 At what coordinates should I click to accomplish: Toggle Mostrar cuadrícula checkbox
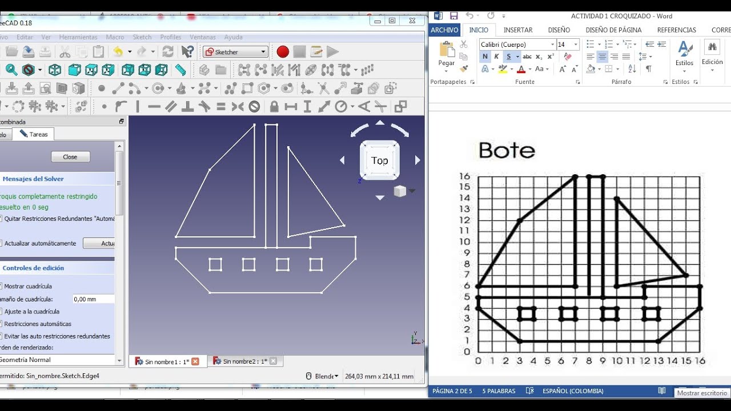[x=1, y=286]
